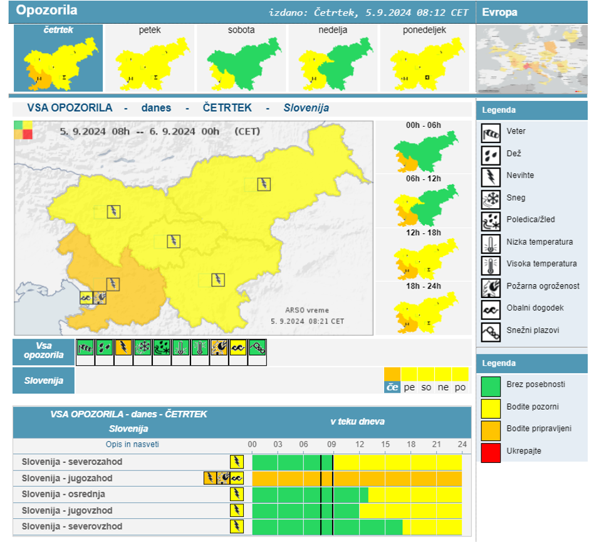The width and height of the screenshot is (589, 542).
Task: Select the 12h - 18h map thumbnail
Action: 423,257
